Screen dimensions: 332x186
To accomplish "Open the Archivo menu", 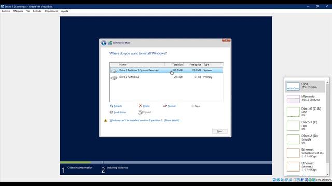I will pos(6,11).
